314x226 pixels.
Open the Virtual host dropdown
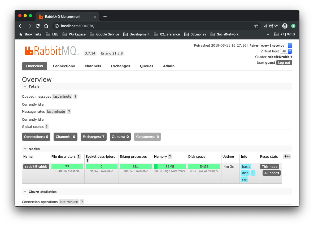pos(286,51)
